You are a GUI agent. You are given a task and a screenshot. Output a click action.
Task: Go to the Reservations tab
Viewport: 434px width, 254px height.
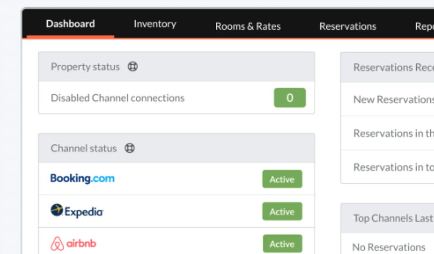348,26
